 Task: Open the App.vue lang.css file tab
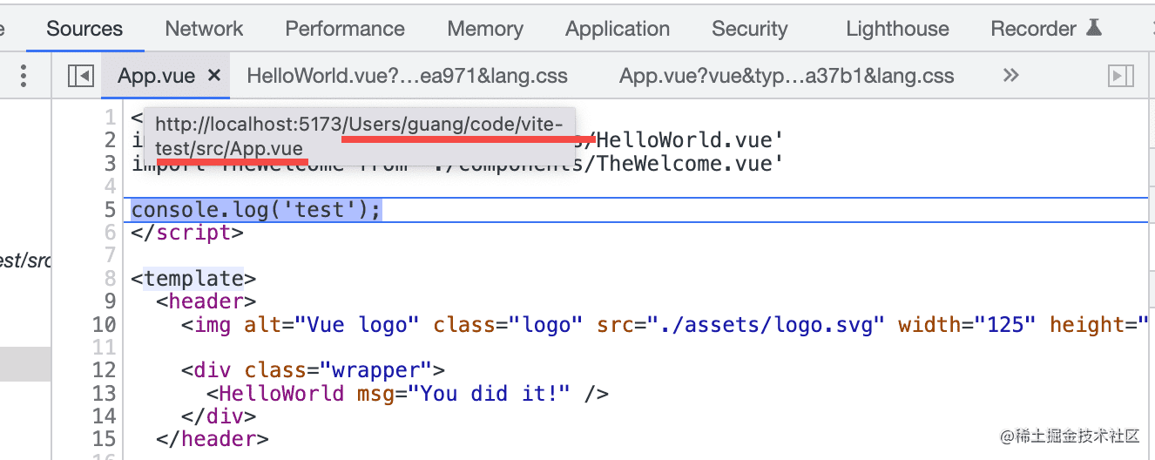[787, 76]
